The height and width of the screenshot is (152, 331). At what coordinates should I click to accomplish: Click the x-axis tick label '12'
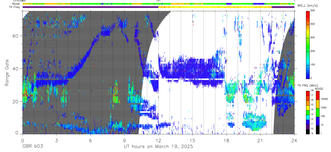[x=158, y=140]
